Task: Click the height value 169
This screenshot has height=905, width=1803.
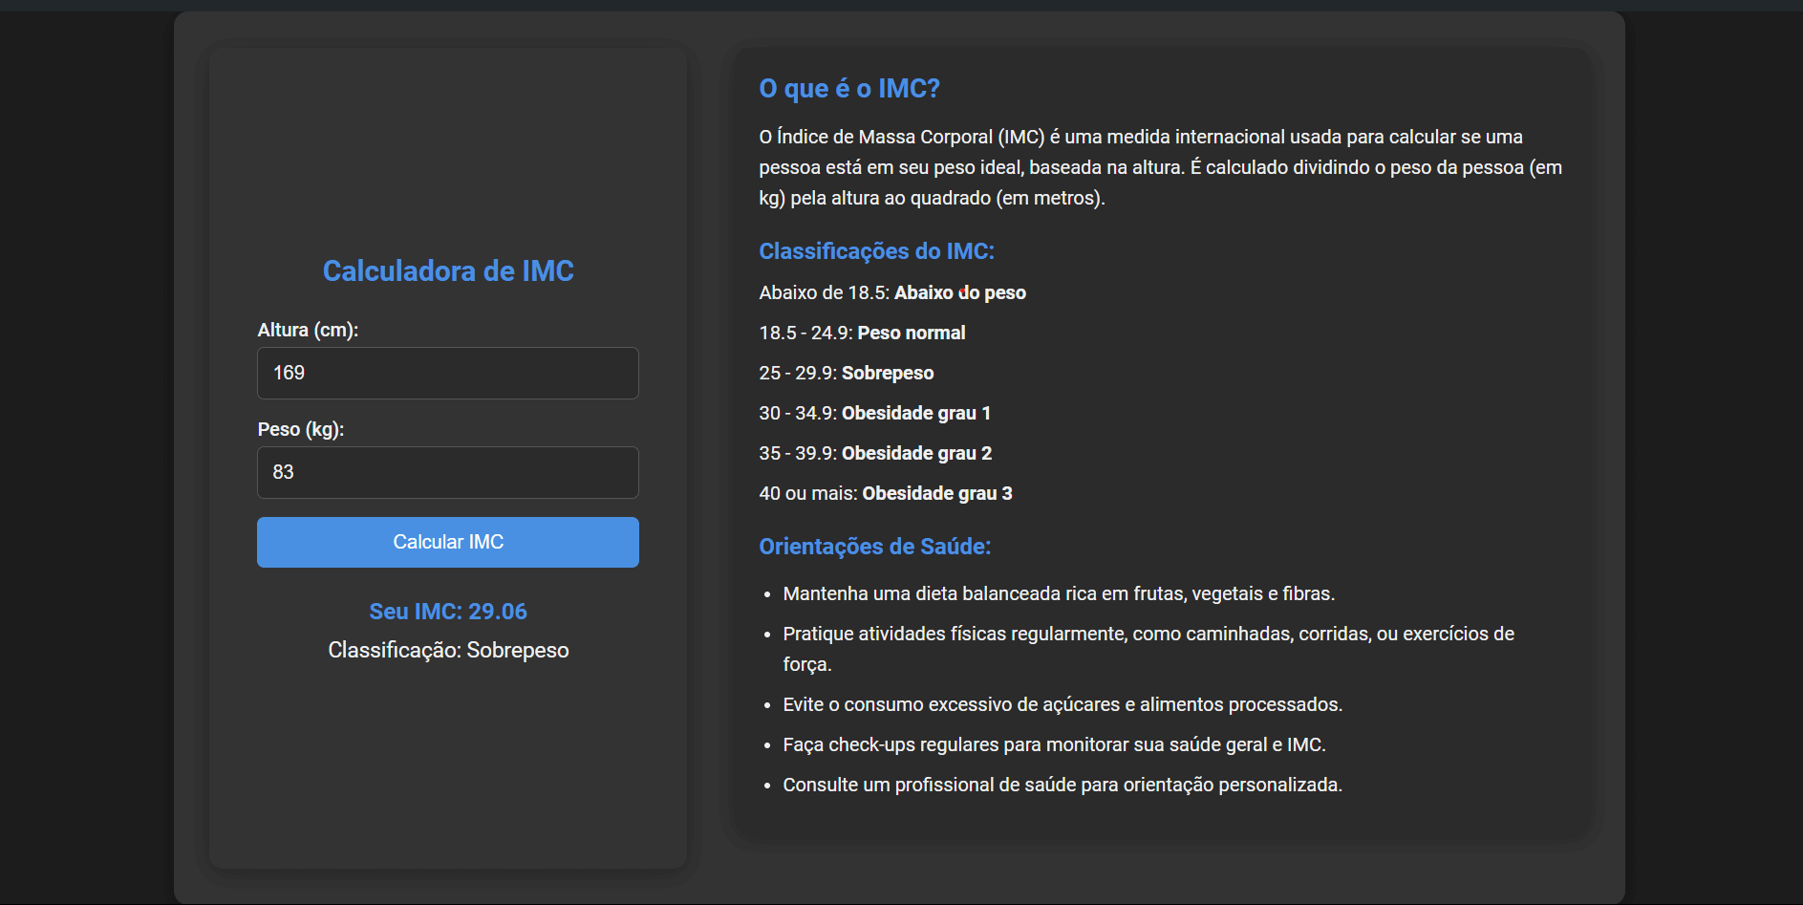Action: point(290,373)
